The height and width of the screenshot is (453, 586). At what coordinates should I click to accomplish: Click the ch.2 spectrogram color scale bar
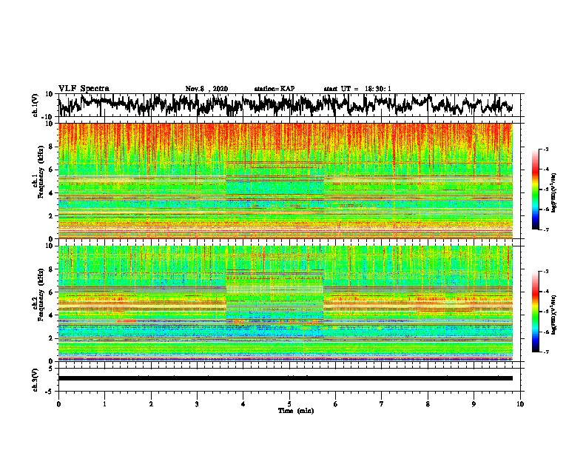(x=535, y=312)
